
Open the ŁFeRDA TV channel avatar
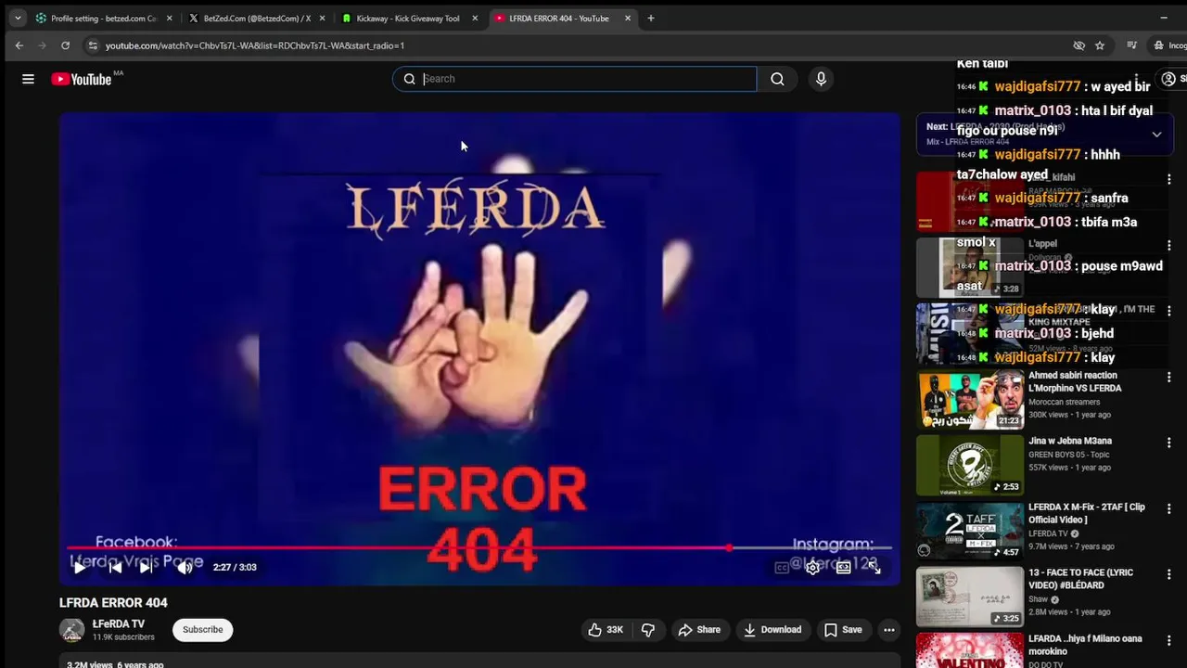[71, 630]
